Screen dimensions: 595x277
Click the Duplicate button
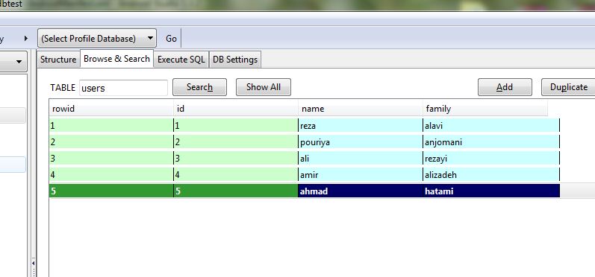coord(568,87)
